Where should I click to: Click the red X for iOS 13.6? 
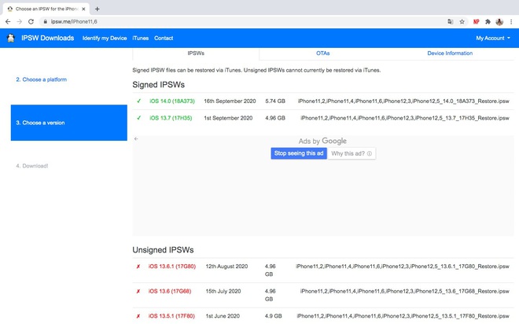138,291
